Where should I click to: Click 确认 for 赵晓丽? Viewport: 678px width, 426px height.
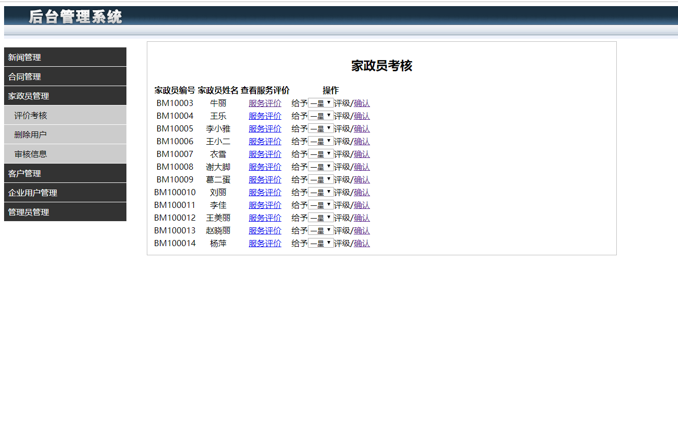[x=361, y=230]
